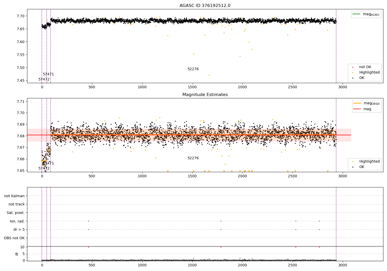Image resolution: width=387 pixels, height=271 pixels.
Task: Click the 'AGASC ID 376192512.0' plot title
Action: point(205,6)
